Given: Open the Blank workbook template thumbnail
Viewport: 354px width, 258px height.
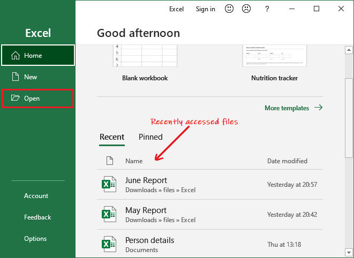Looking at the screenshot, I should pos(145,56).
